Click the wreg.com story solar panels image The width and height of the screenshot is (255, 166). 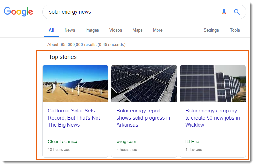[x=144, y=84]
